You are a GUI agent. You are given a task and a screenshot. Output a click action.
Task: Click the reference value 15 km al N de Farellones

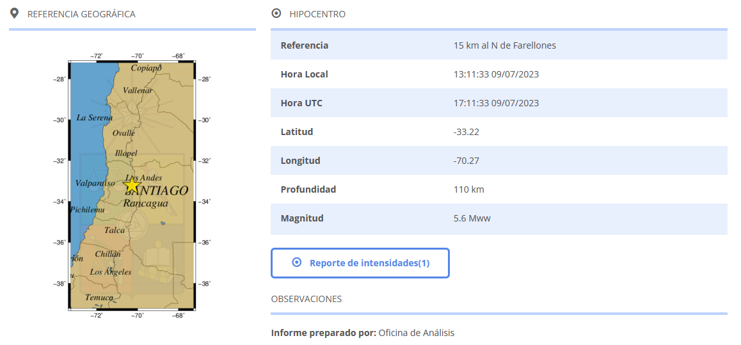(x=504, y=45)
